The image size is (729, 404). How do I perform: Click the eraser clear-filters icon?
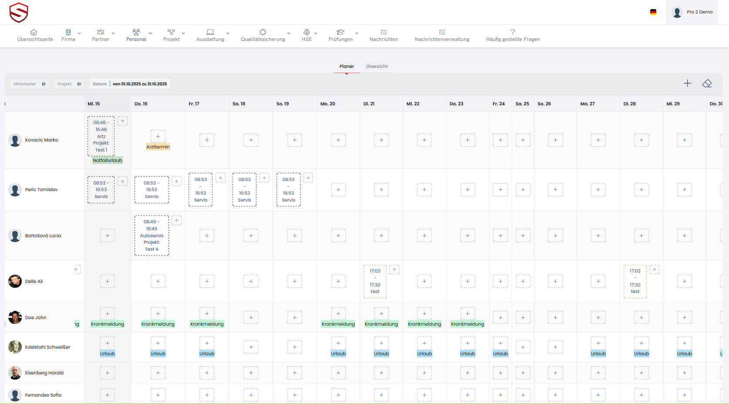(x=707, y=83)
